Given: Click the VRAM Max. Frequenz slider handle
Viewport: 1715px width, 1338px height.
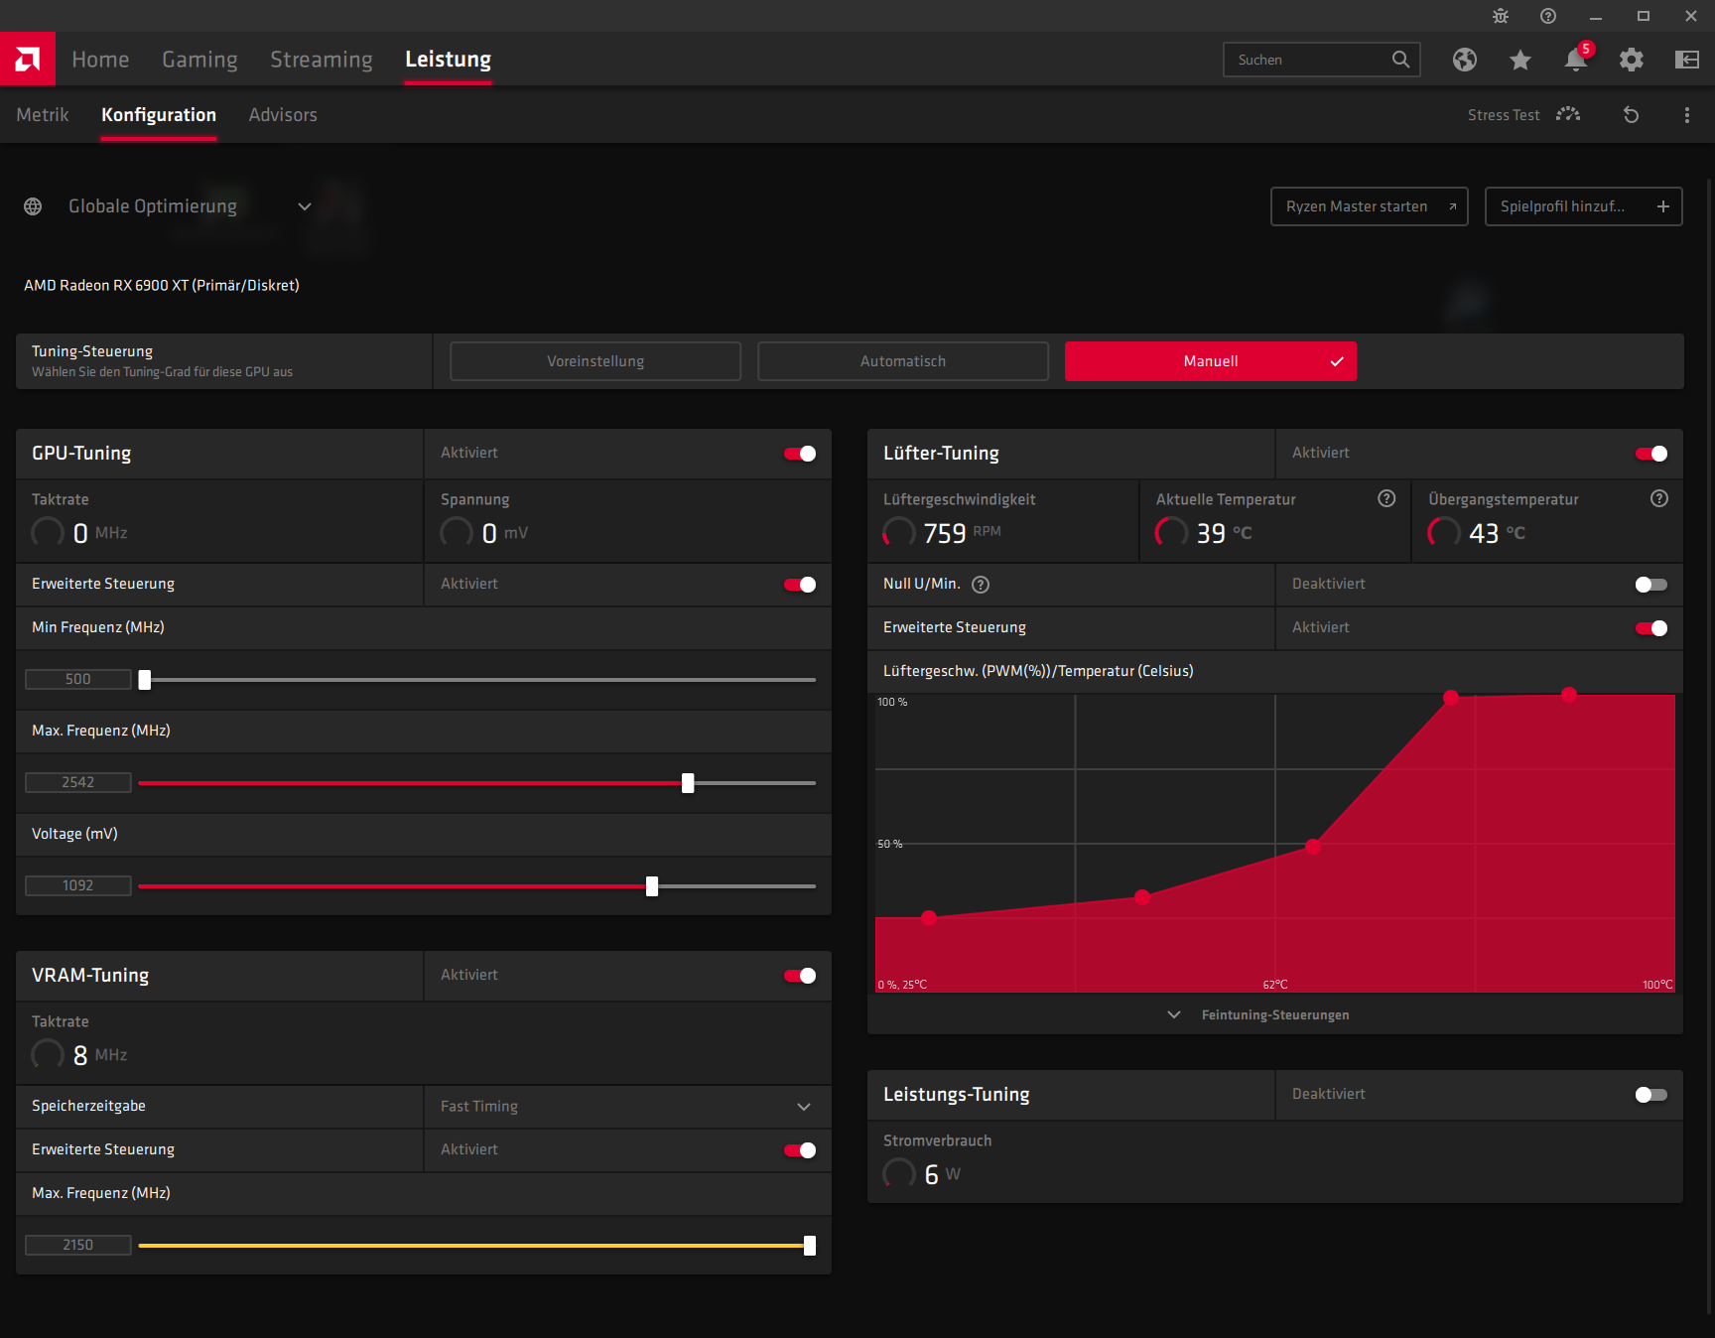Looking at the screenshot, I should tap(810, 1246).
